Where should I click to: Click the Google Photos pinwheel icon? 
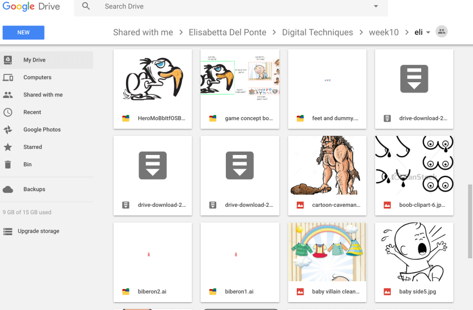click(8, 130)
